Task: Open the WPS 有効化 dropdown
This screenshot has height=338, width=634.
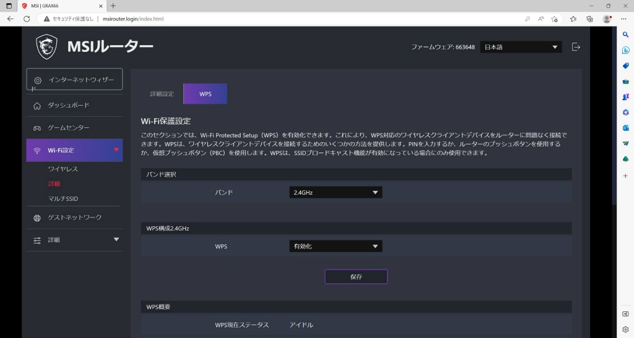Action: tap(336, 246)
